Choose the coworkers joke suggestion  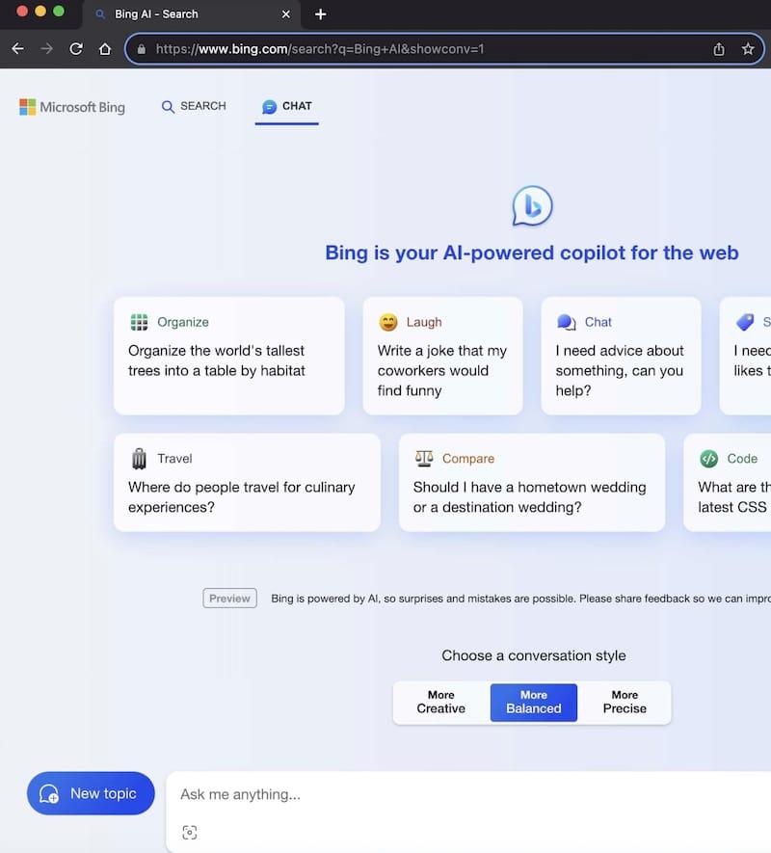point(443,356)
